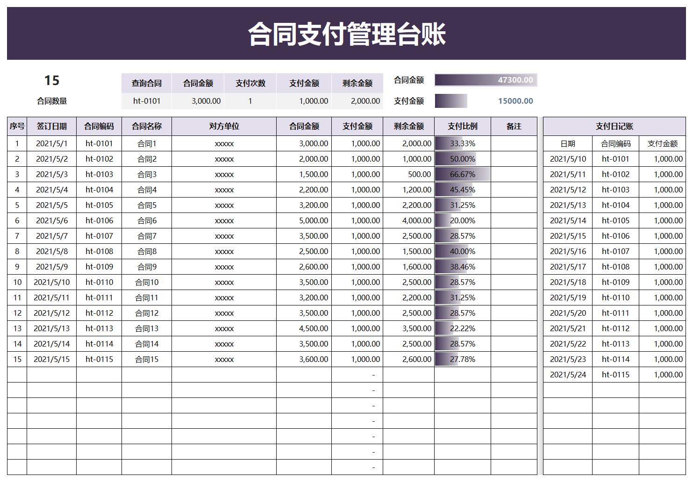Screen dimensions: 693x482
Task: Click the 50.00% payment ratio bar
Action: (x=463, y=159)
